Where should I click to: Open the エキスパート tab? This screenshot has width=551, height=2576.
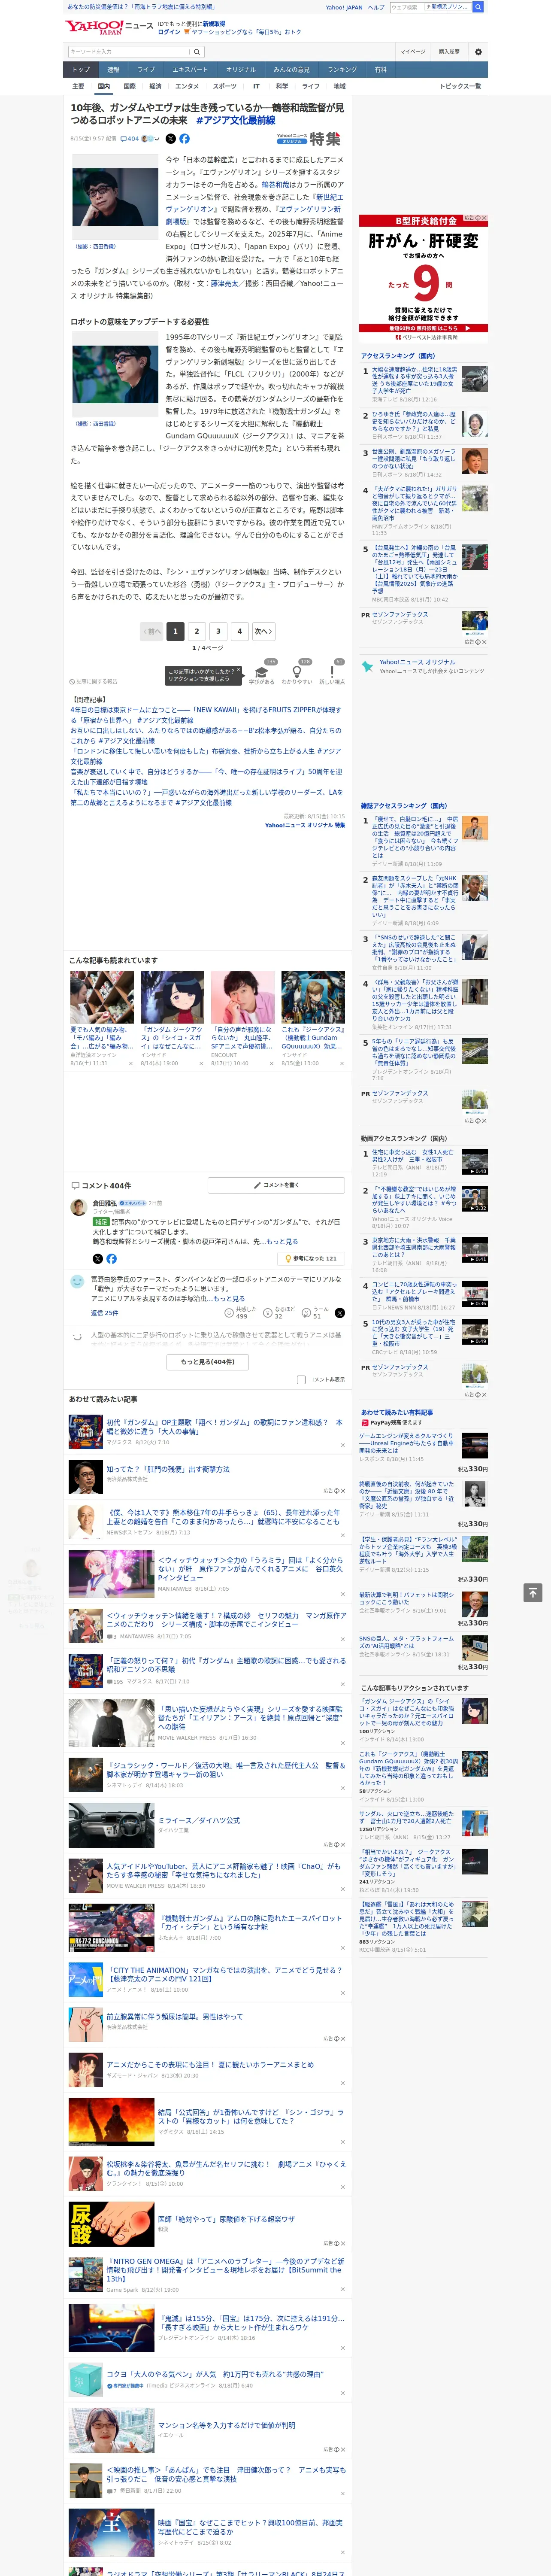click(x=190, y=70)
